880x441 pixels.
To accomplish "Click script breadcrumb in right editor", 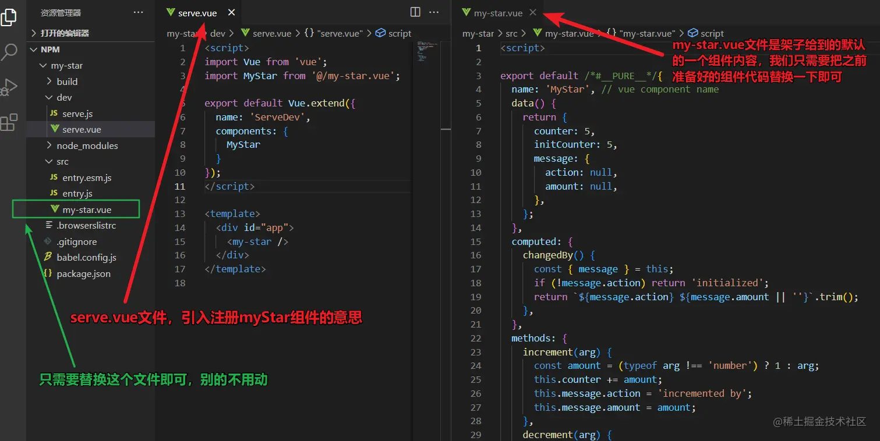I will pos(706,34).
